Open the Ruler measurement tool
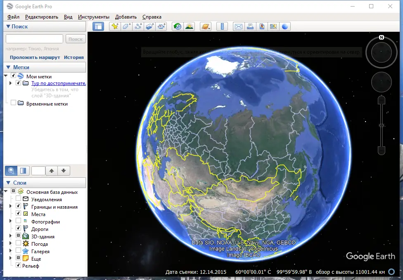The width and height of the screenshot is (403, 280). click(x=222, y=26)
